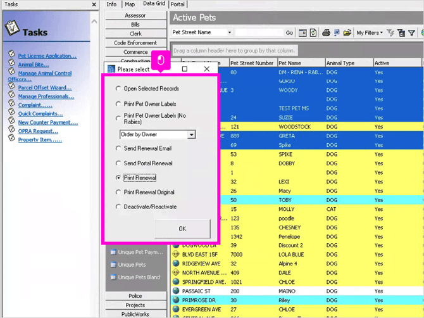This screenshot has height=318, width=424.
Task: Open the Manage Animal Control Officers link
Action: 40,76
